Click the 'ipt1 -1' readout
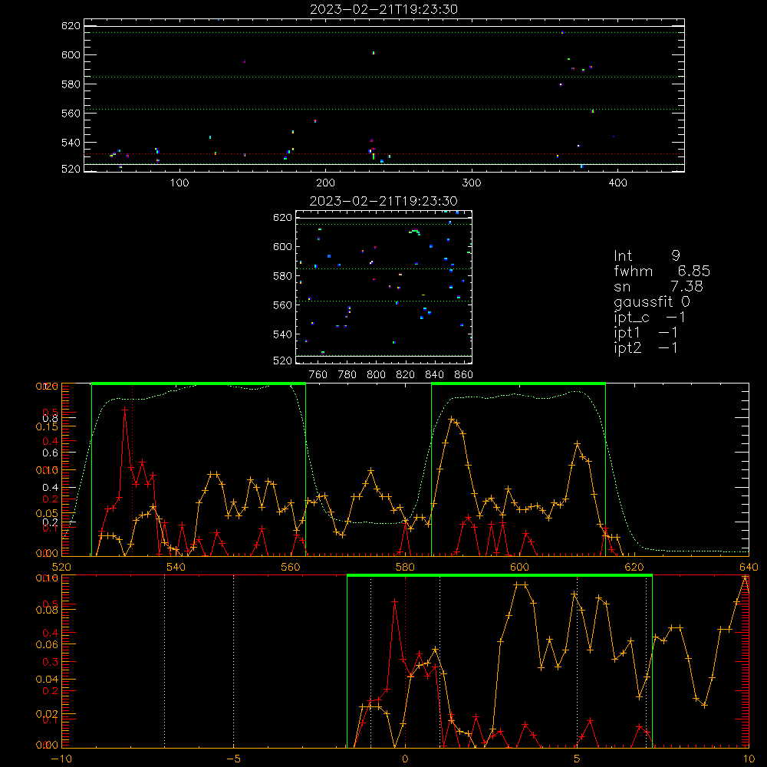This screenshot has width=767, height=767. (x=646, y=333)
